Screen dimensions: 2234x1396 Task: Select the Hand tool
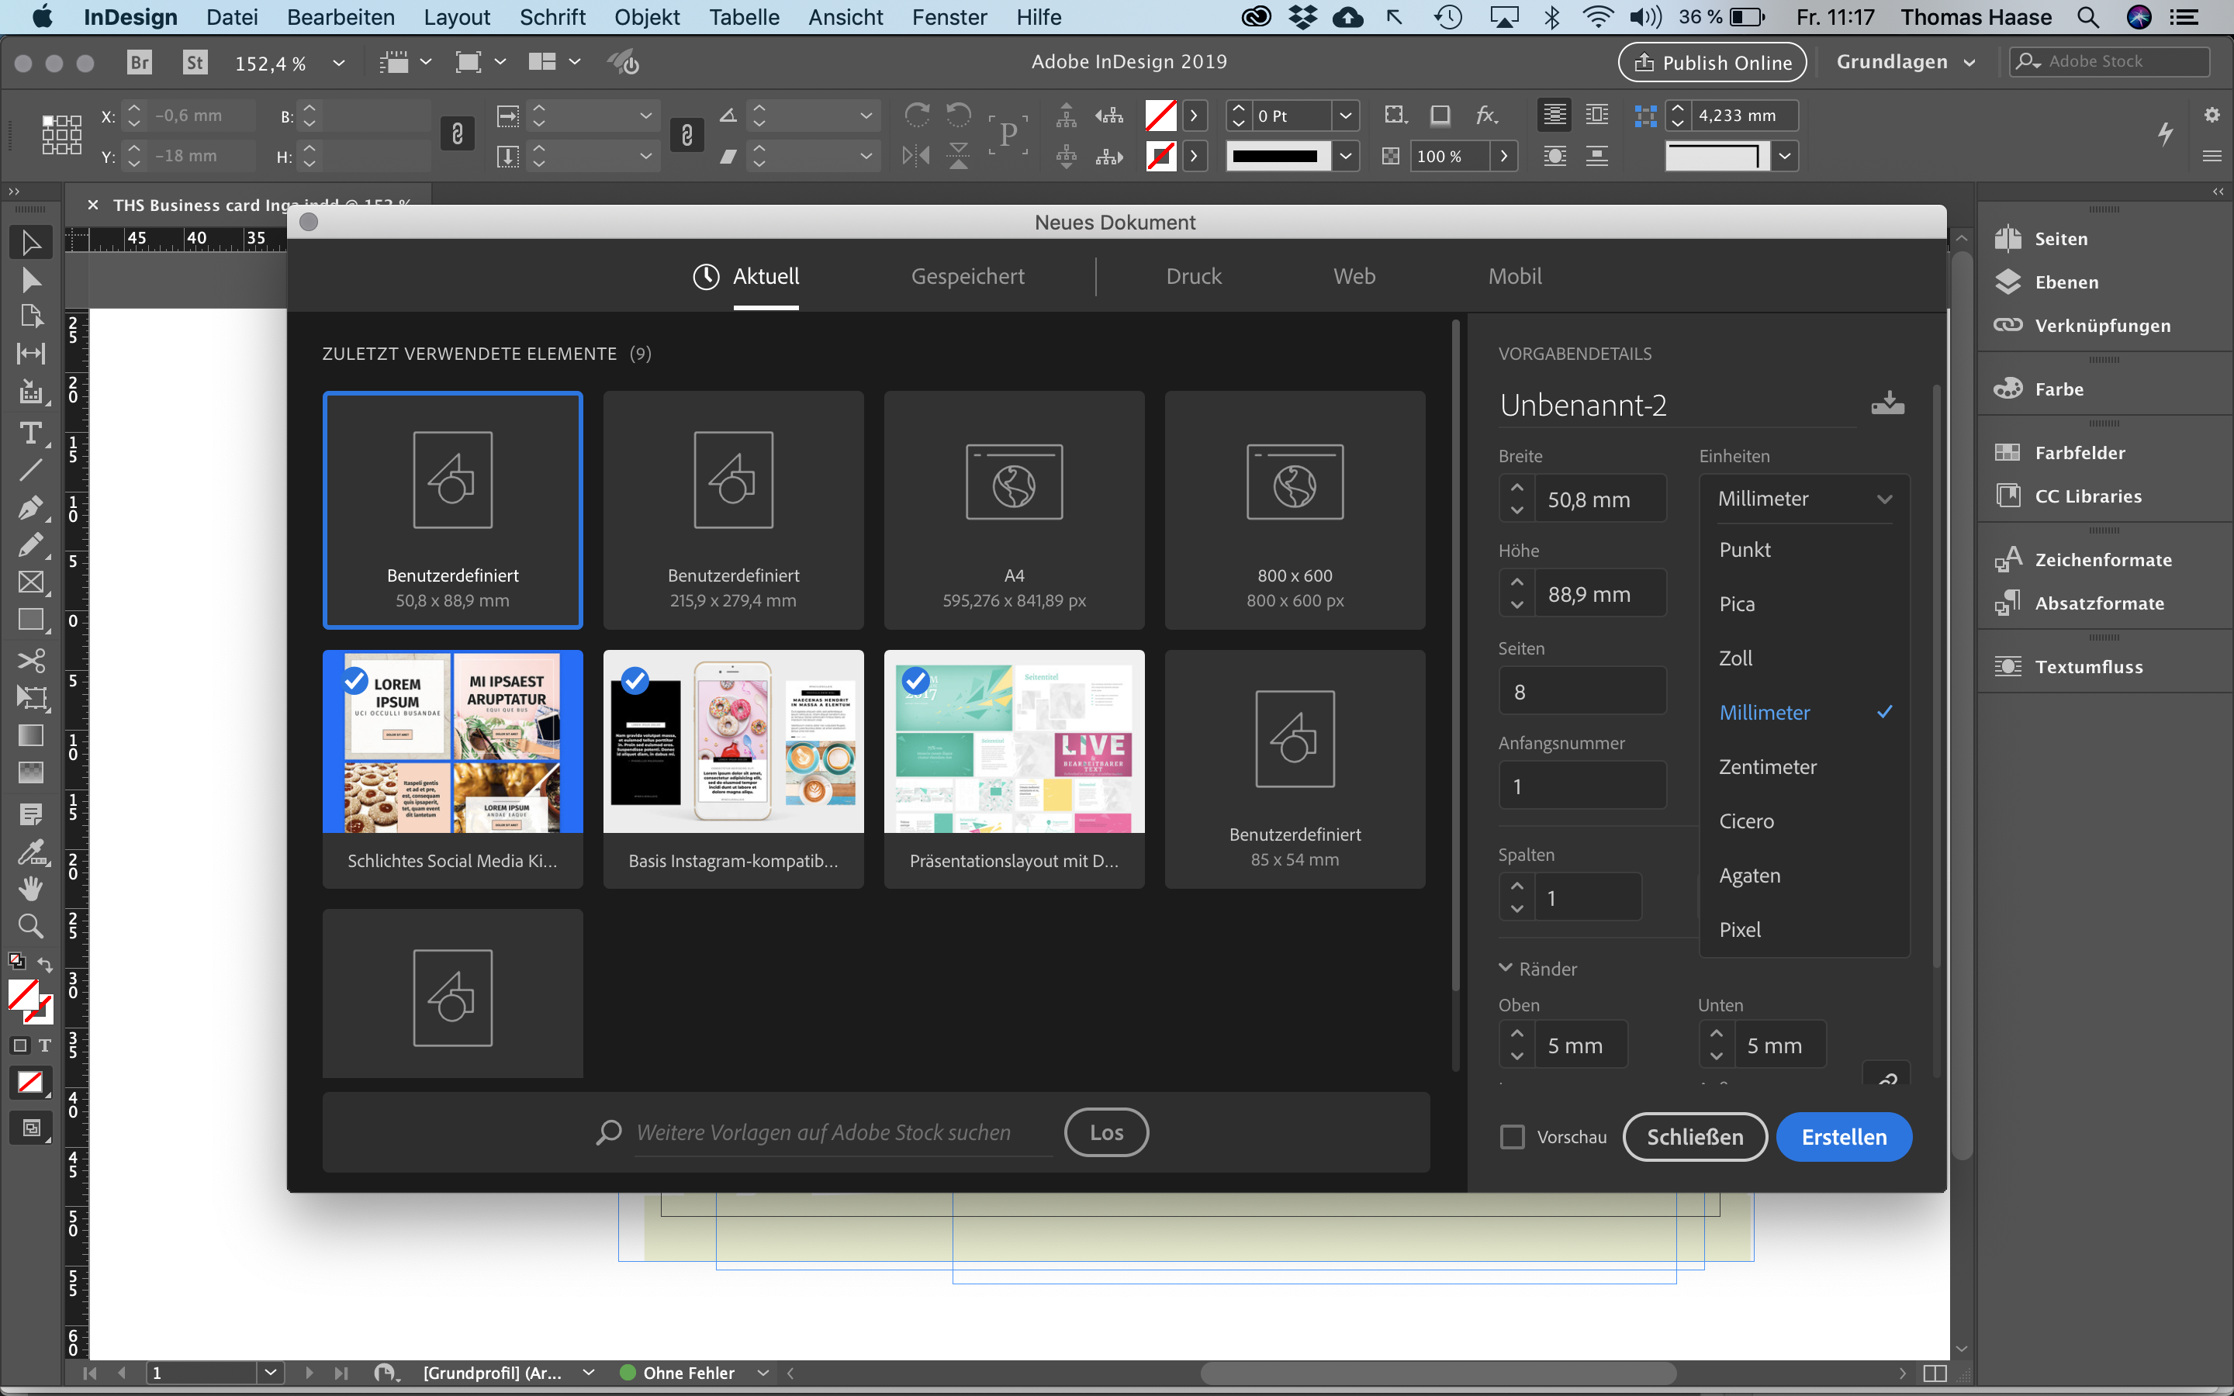pyautogui.click(x=30, y=888)
